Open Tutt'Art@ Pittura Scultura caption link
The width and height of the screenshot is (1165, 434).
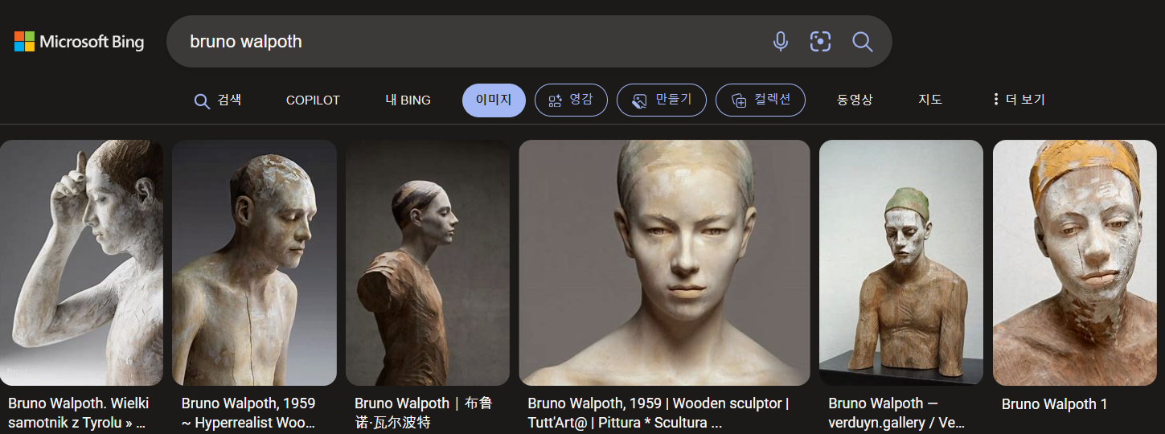click(x=658, y=413)
